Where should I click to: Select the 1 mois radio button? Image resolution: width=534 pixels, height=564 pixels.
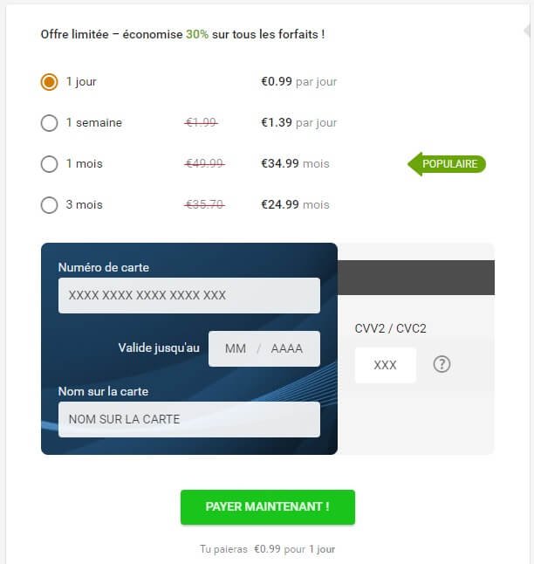pos(49,164)
